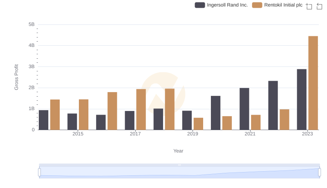Image resolution: width=327 pixels, height=188 pixels.
Task: Click the '2019' x-axis label
Action: [x=193, y=134]
